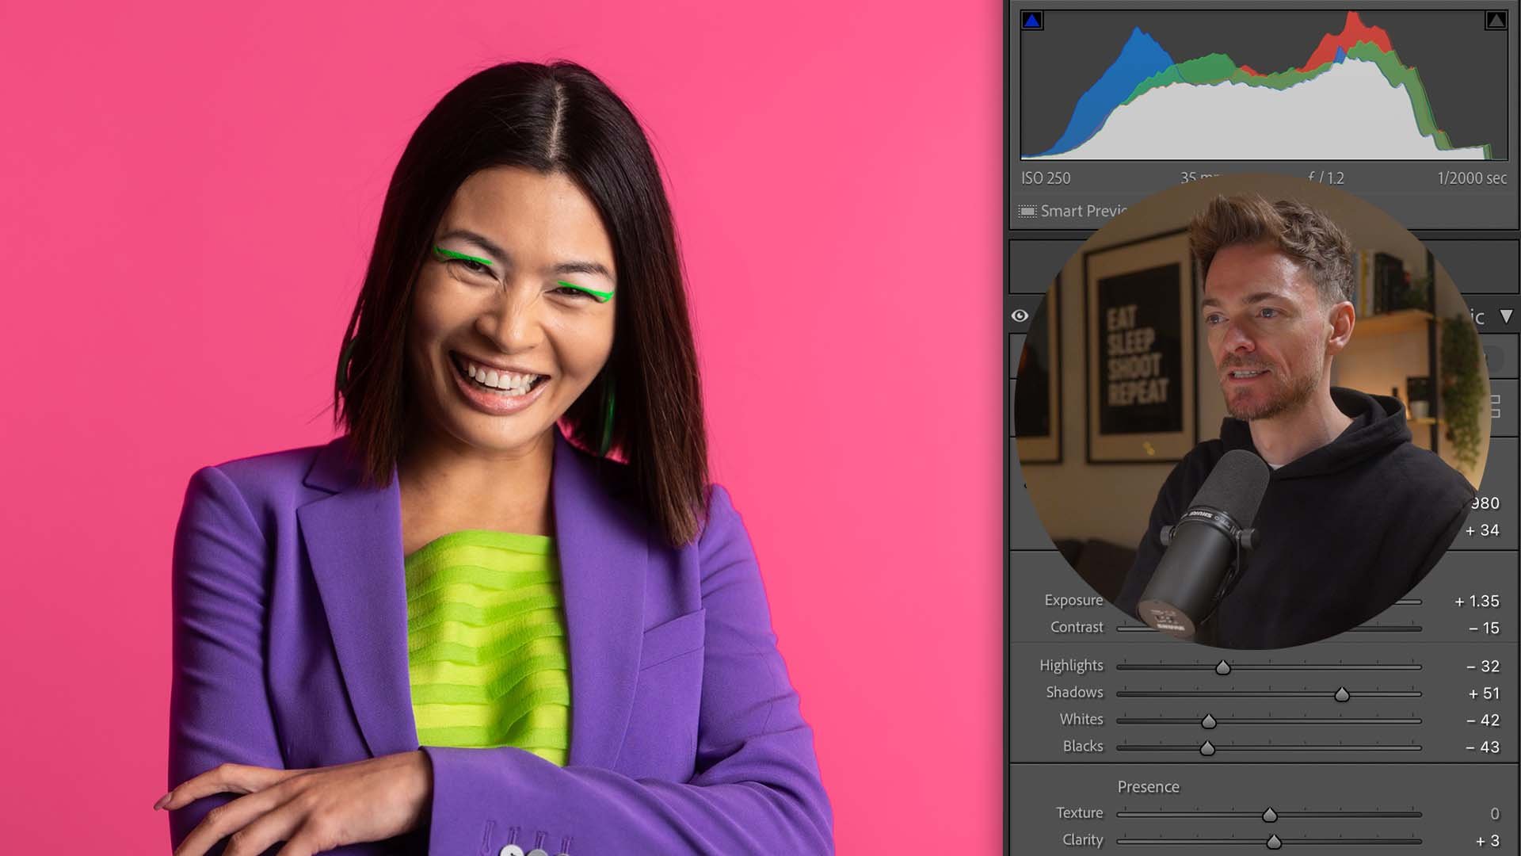Toggle the shadow clipping indicator in the histogram
This screenshot has width=1521, height=856.
coord(1031,21)
